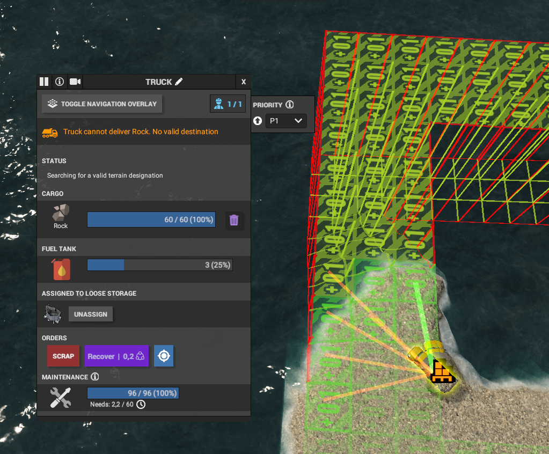Toggle Navigation Overlay for the truck

click(x=101, y=104)
